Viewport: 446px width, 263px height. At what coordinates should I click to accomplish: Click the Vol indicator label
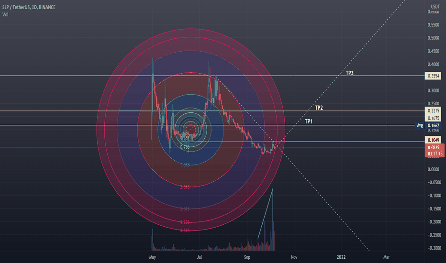[x=5, y=14]
